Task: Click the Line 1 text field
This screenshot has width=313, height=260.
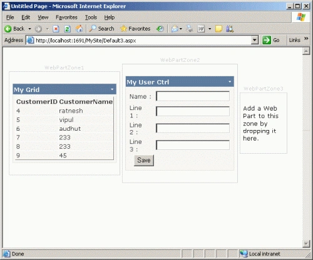Action: pos(193,111)
